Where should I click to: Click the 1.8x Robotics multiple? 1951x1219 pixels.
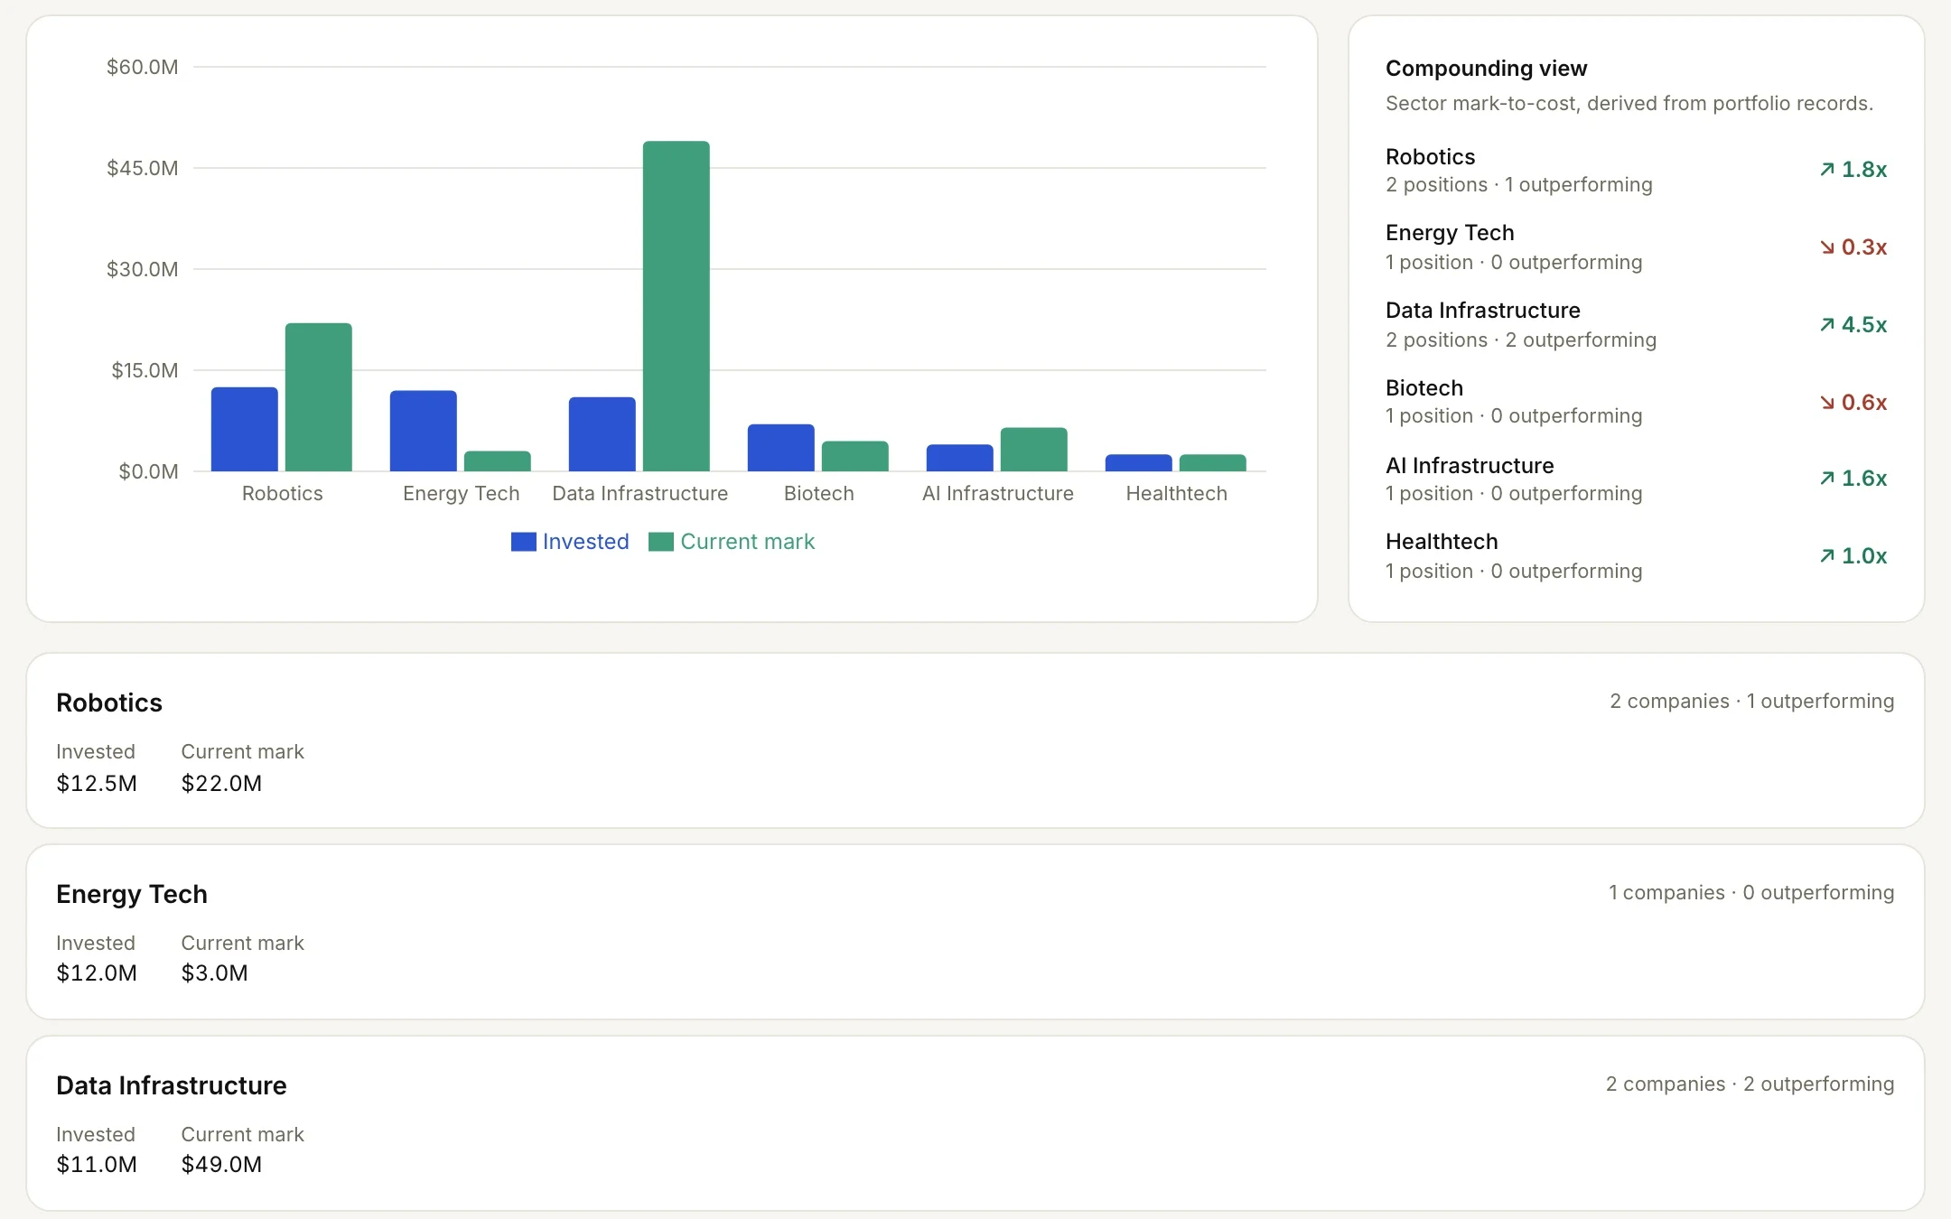pyautogui.click(x=1864, y=170)
